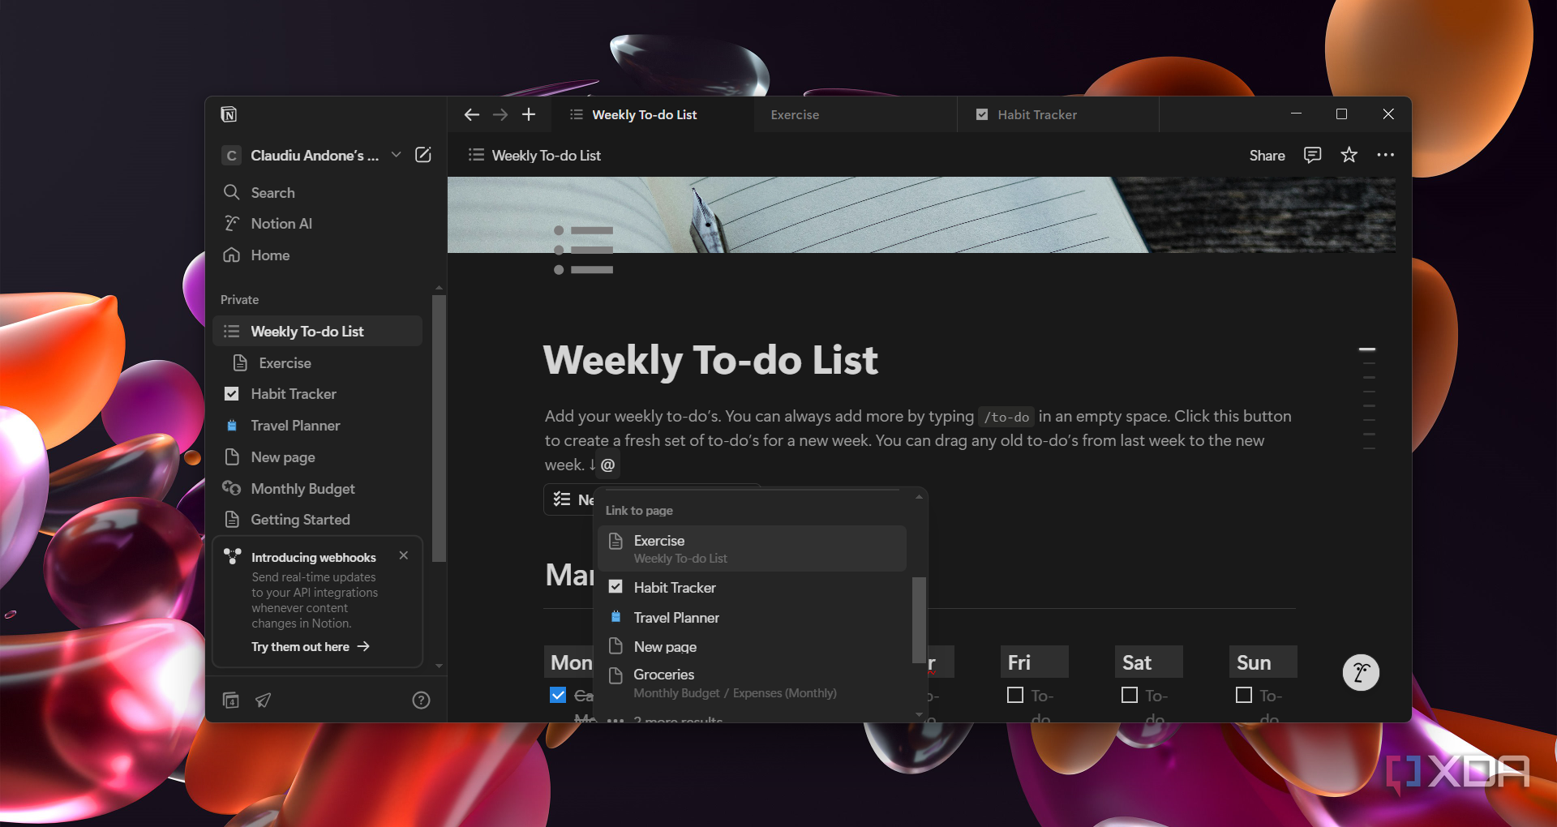This screenshot has width=1557, height=827.
Task: Click the Getting Started page icon
Action: 232,520
